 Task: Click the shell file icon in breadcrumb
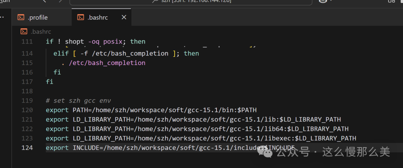24,32
